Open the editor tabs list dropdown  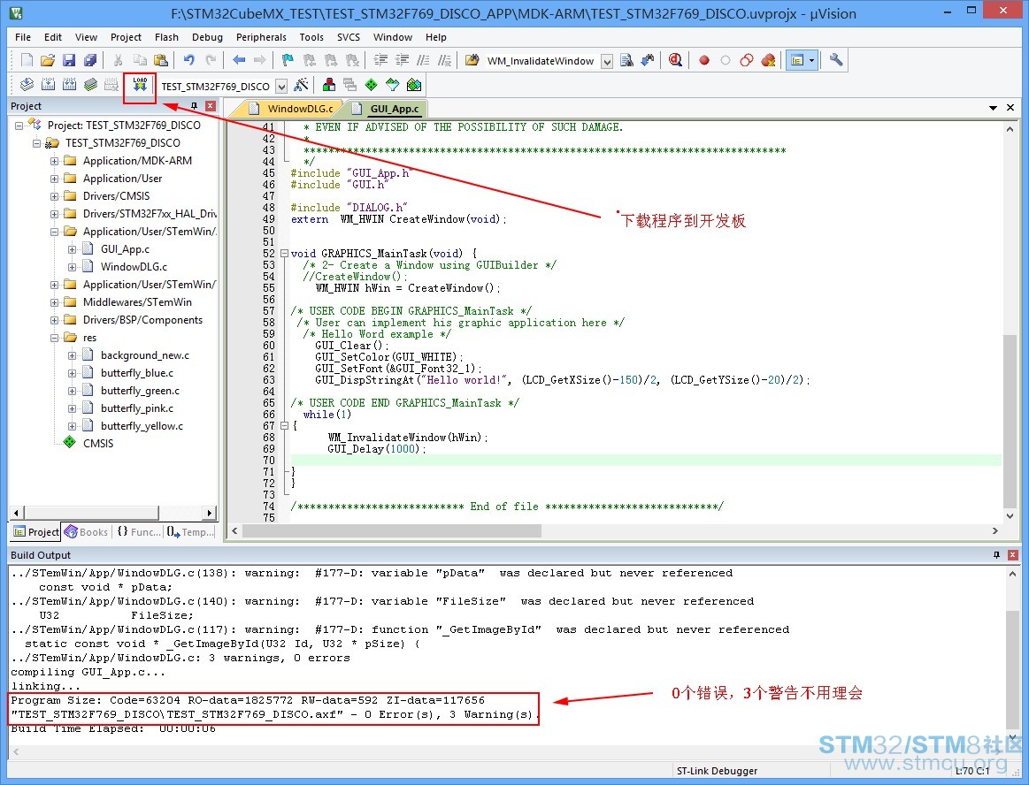click(x=993, y=108)
